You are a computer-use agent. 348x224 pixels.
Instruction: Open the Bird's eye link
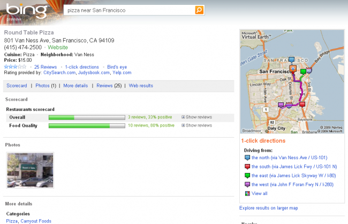117,67
